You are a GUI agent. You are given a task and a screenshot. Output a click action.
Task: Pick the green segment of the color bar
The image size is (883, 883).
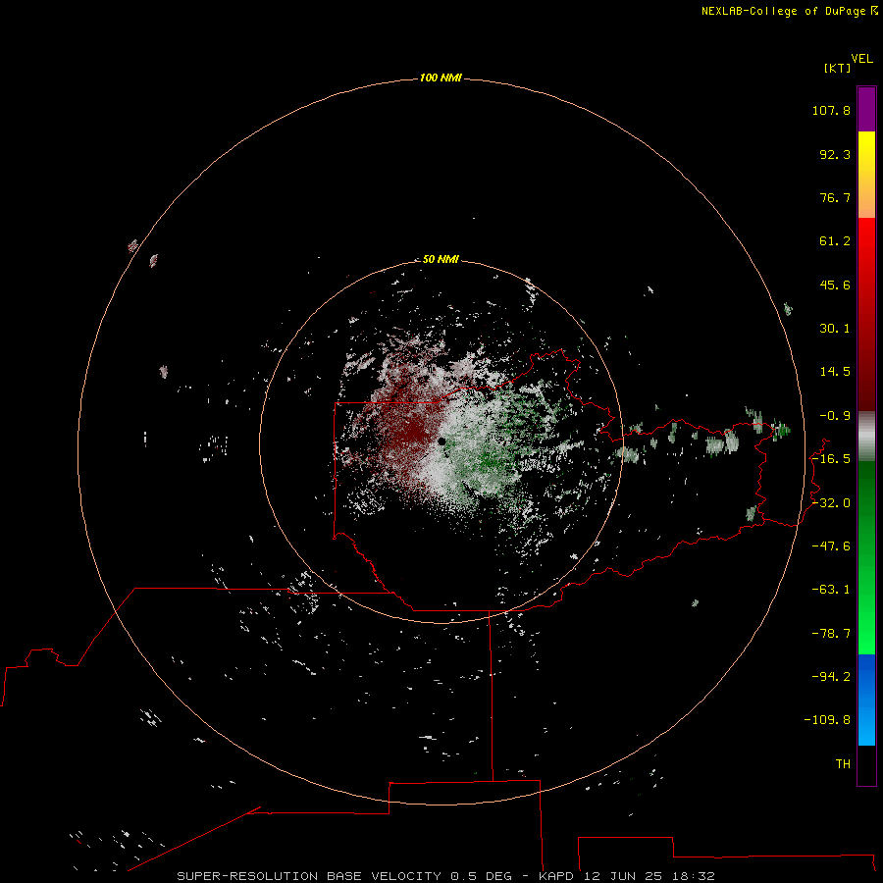pos(866,557)
